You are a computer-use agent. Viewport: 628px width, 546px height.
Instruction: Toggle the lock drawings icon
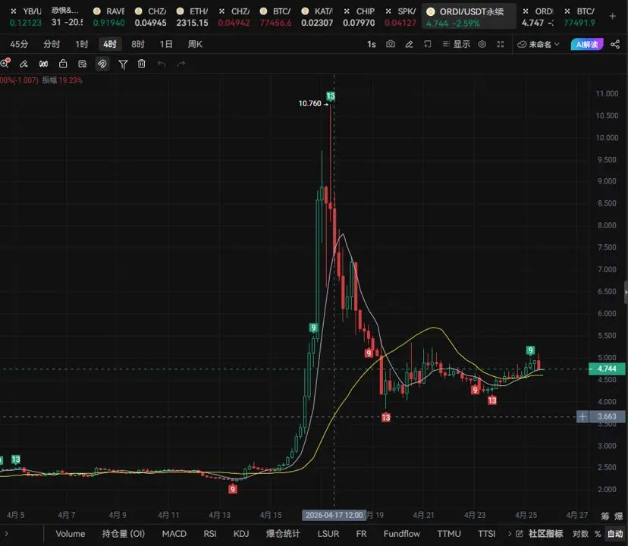click(x=63, y=63)
